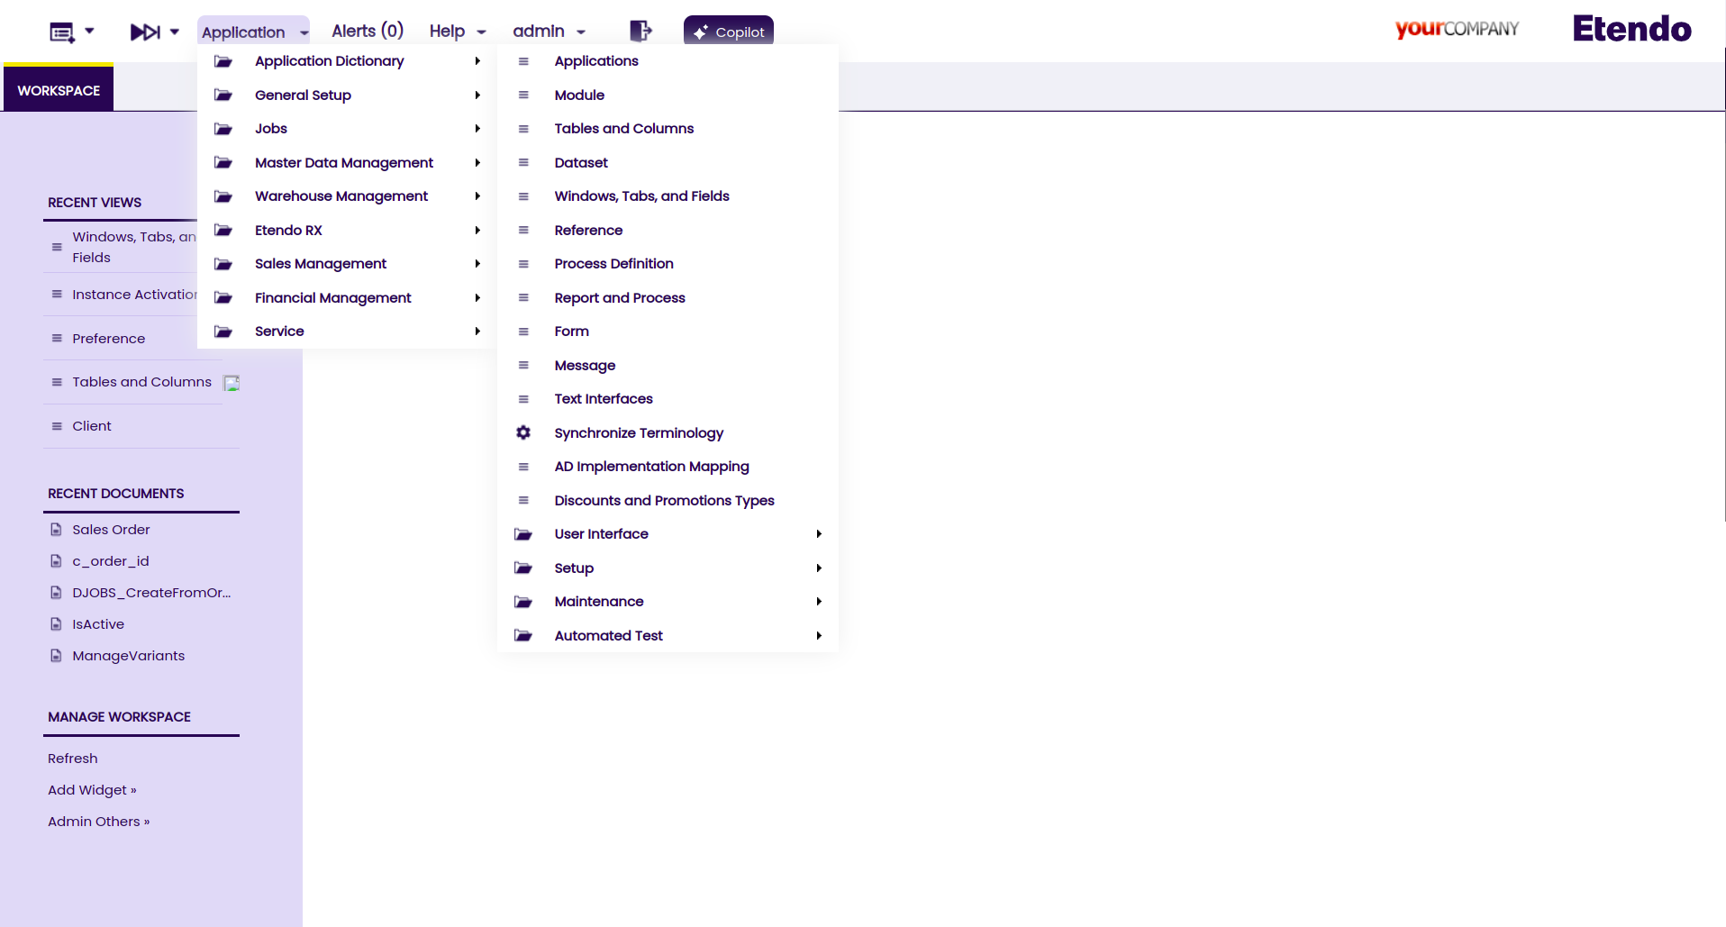Screen dimensions: 1726x927
Task: Open the admin dropdown arrow
Action: click(581, 32)
